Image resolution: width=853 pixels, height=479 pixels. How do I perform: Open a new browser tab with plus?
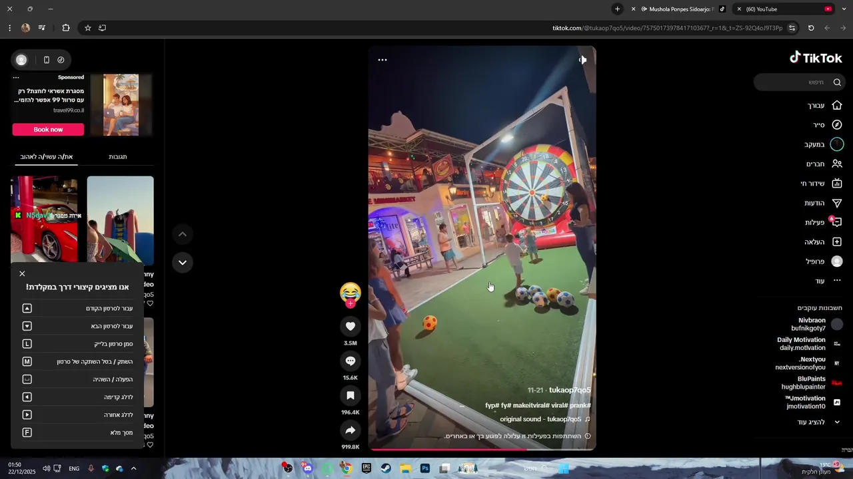point(617,9)
